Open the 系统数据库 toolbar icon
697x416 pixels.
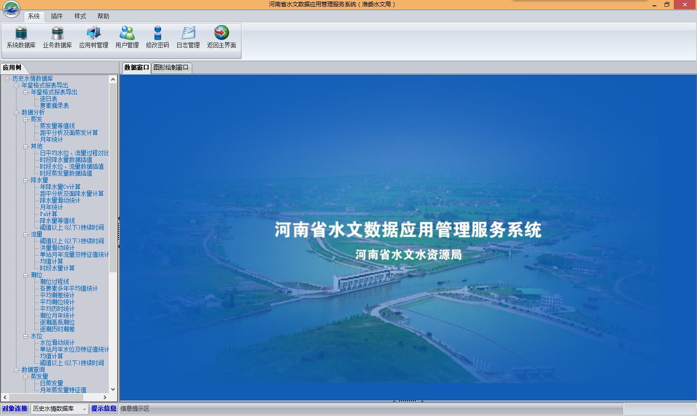pos(21,37)
